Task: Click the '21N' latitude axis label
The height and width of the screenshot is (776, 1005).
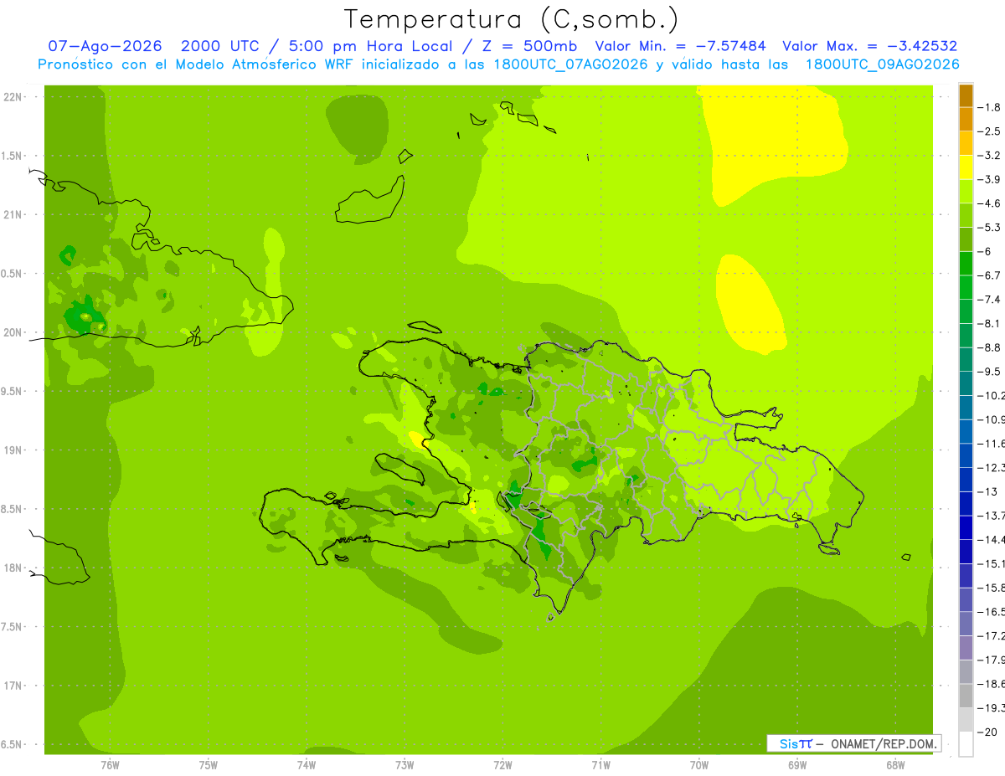Action: click(x=14, y=214)
